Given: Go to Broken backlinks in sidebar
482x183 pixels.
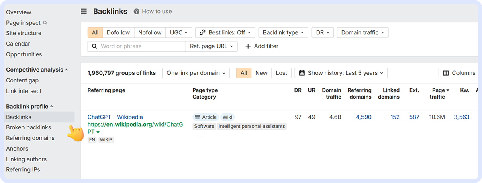Looking at the screenshot, I should 29,127.
